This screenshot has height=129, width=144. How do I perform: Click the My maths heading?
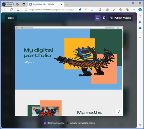tap(89, 112)
